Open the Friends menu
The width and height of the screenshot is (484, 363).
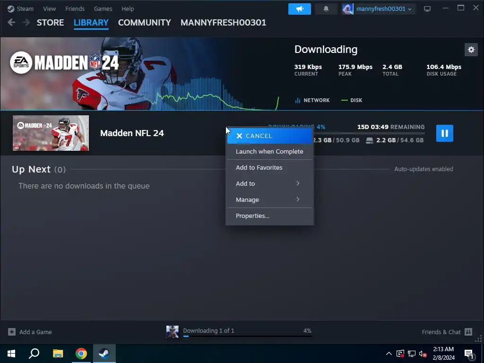pos(75,9)
